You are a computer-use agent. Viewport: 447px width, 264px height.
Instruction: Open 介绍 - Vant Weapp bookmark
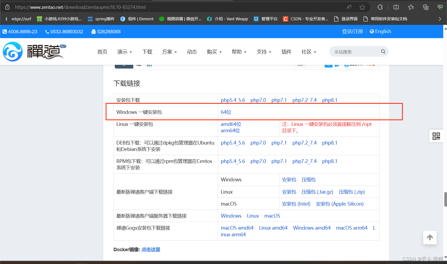pos(227,19)
